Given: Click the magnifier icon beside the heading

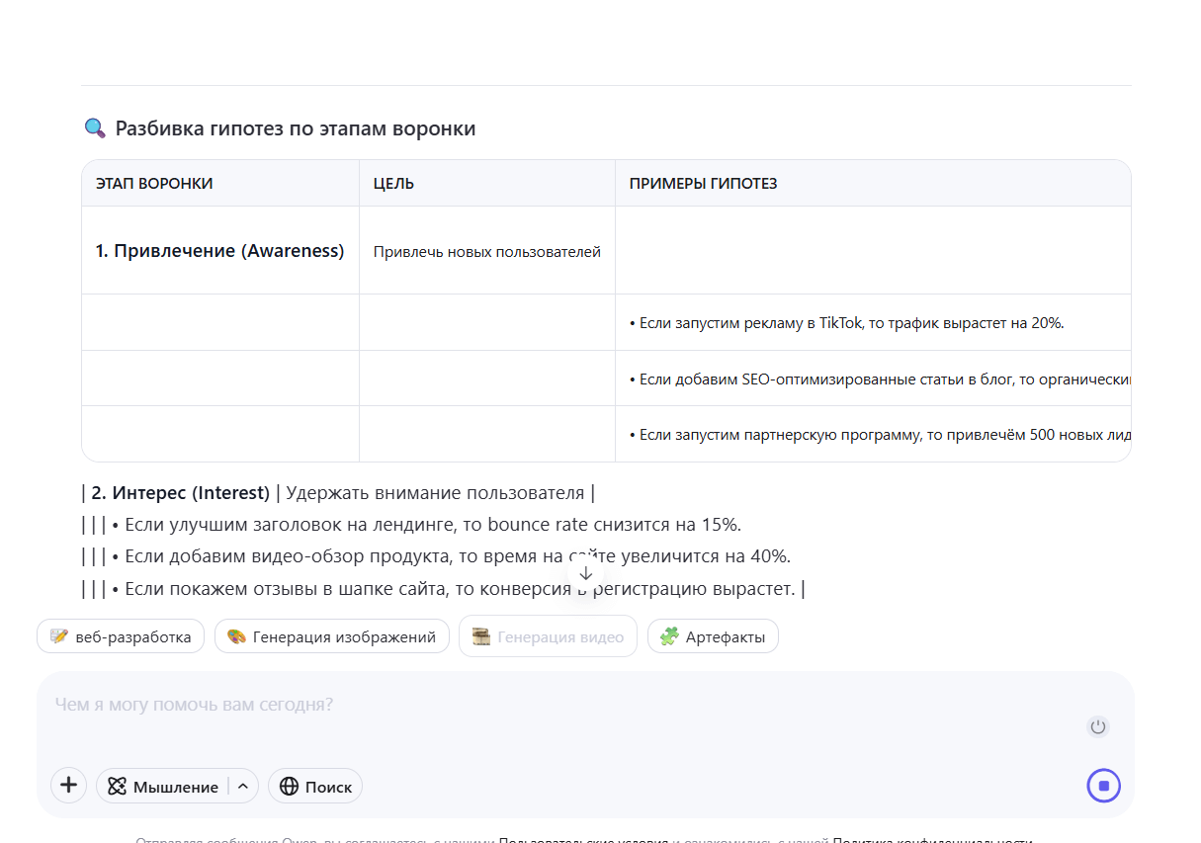Looking at the screenshot, I should pos(95,128).
